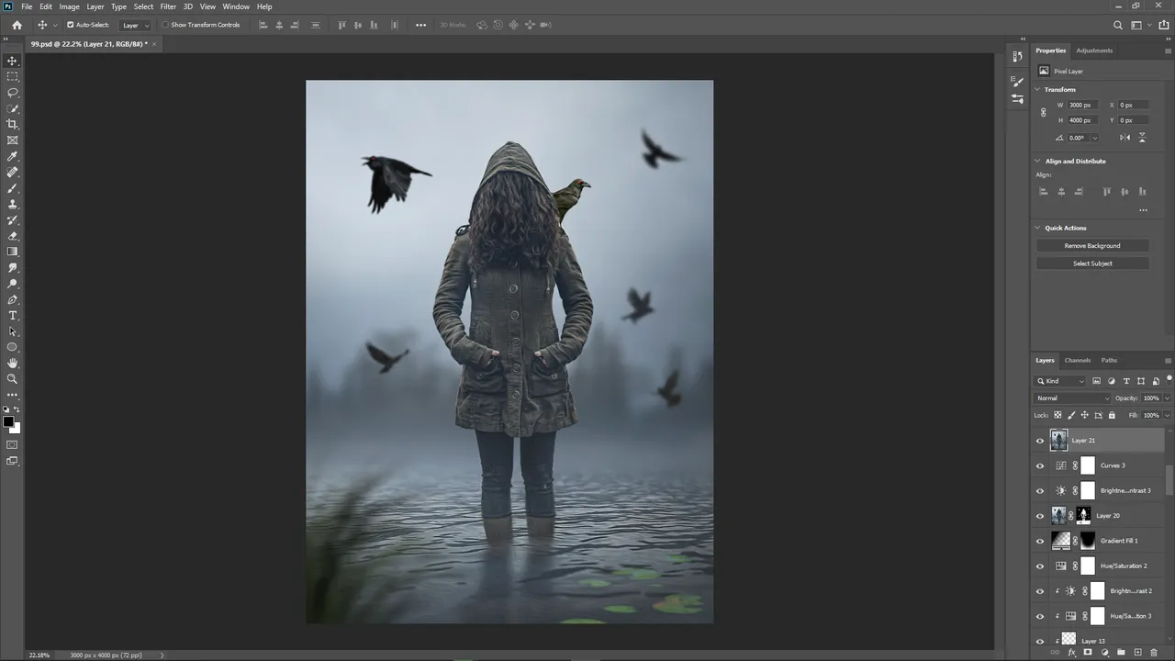Screen dimensions: 1175x661
Task: Open the Auto-Select Layer dropdown
Action: click(x=135, y=25)
